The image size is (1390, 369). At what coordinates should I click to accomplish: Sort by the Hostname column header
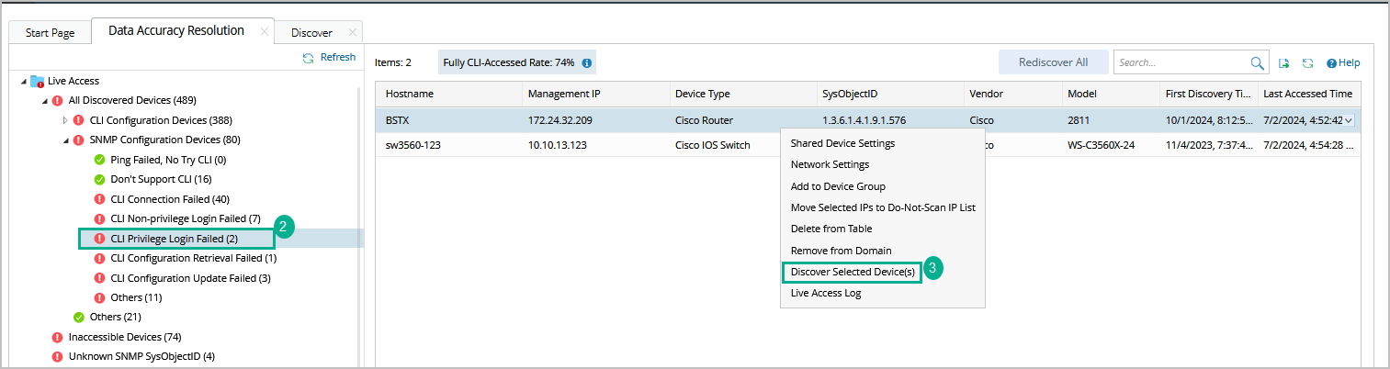(410, 94)
